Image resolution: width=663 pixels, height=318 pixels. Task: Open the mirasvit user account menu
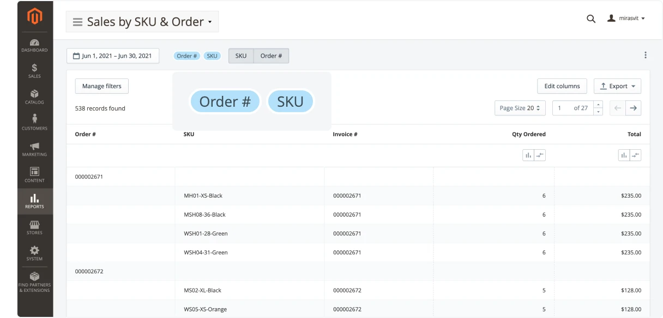[x=626, y=18]
